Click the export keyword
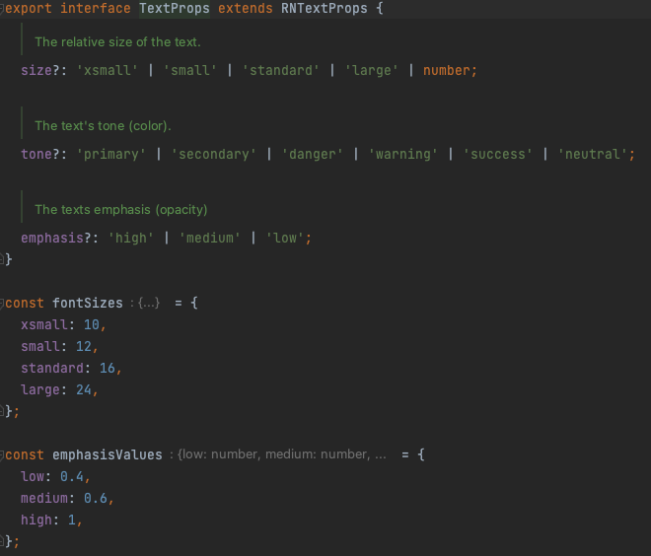Image resolution: width=651 pixels, height=556 pixels. [x=29, y=8]
